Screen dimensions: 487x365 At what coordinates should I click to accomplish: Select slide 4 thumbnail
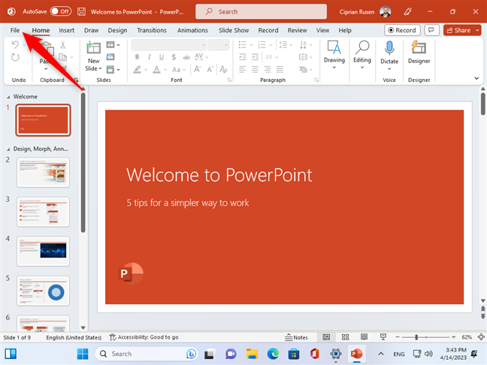tap(43, 251)
